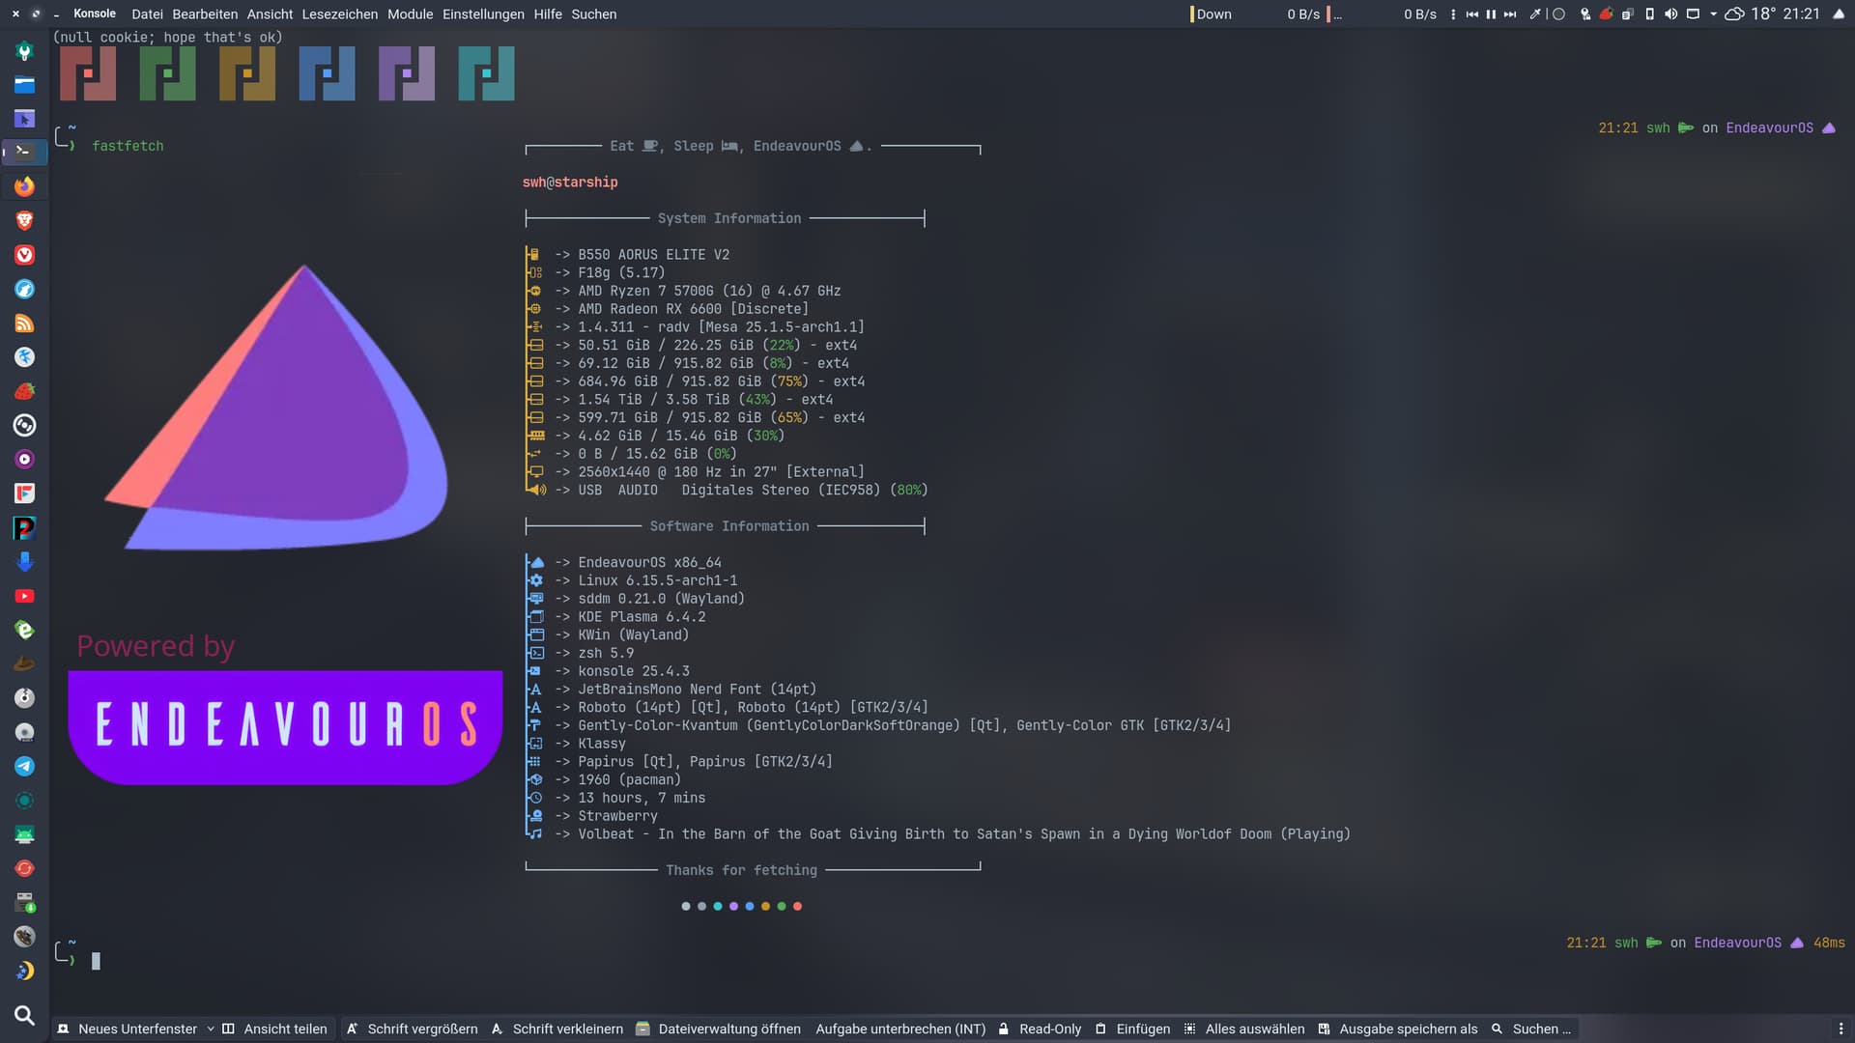Open the Neues Unterfenster dropdown arrow
Image resolution: width=1855 pixels, height=1043 pixels.
211,1029
